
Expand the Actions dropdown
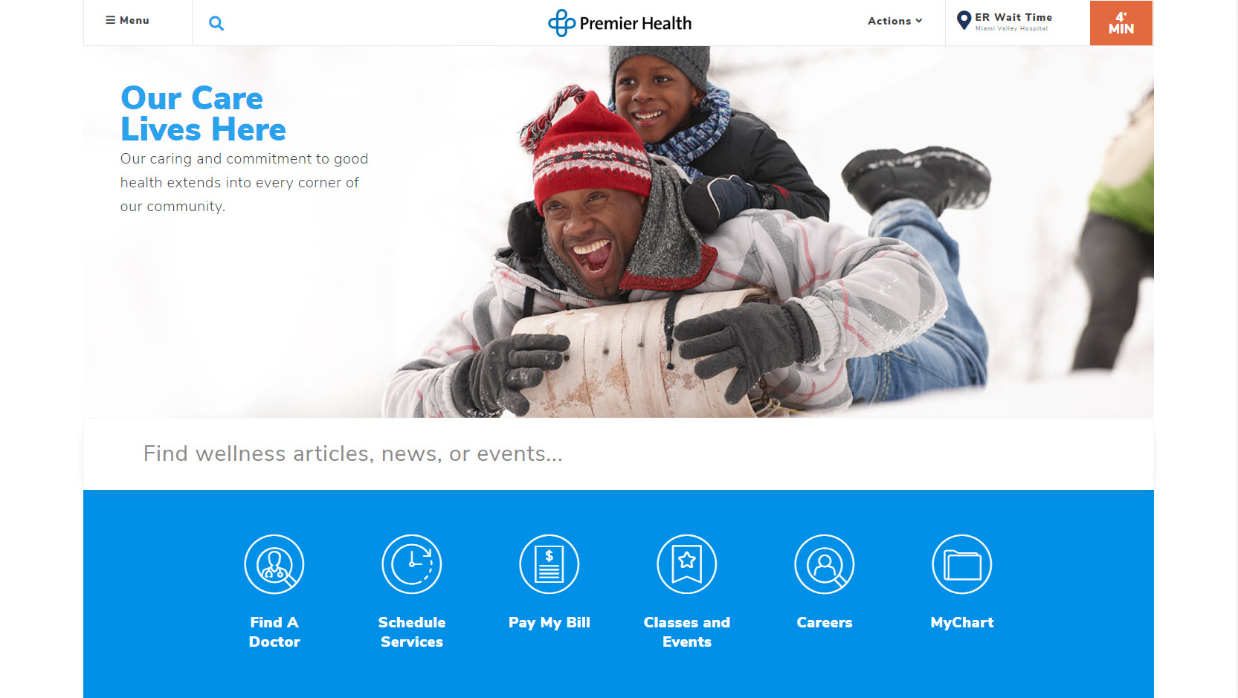click(x=894, y=21)
